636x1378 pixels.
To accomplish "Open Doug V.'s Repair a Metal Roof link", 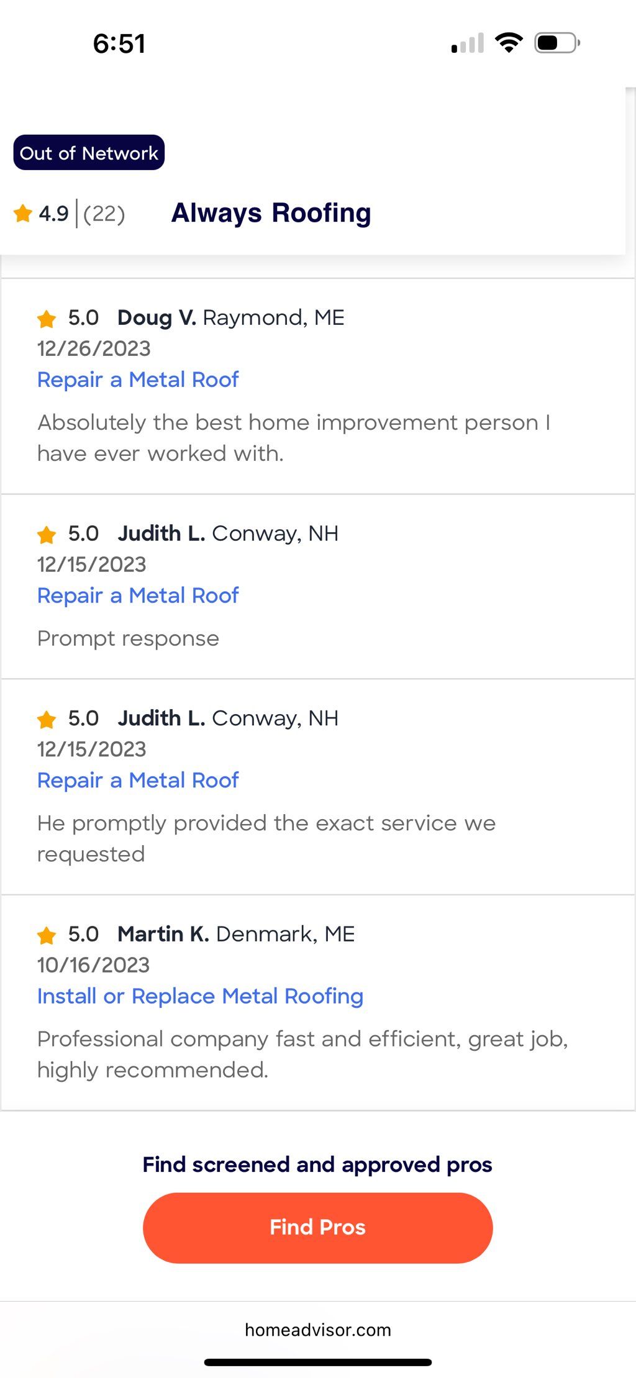I will [x=138, y=379].
